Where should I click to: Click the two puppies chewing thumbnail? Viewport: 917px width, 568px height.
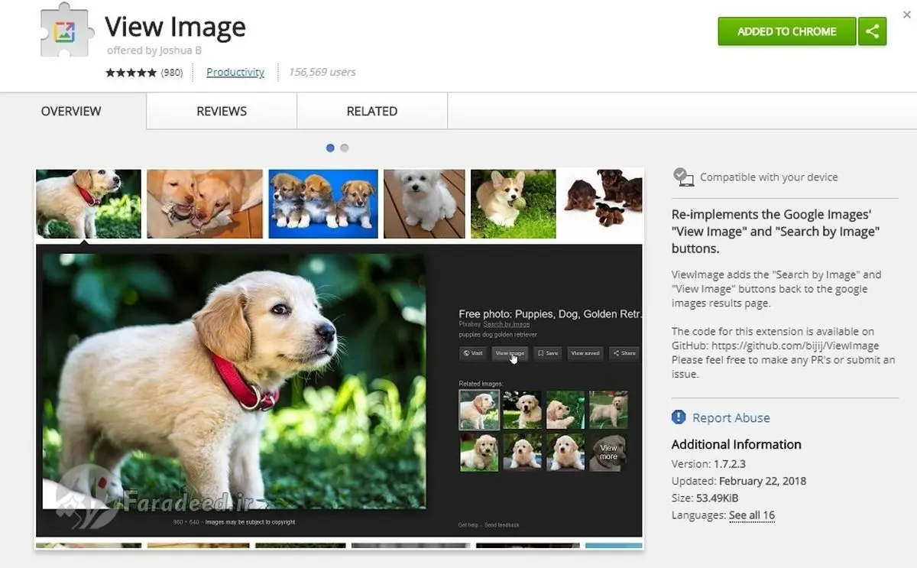[205, 204]
